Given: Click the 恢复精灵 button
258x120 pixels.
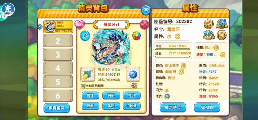Looking at the screenshot, I should (57, 108).
